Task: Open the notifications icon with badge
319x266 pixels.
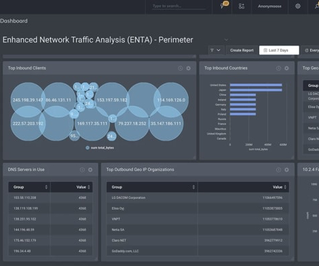Action: tap(224, 5)
